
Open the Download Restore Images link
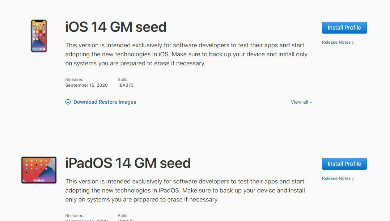click(x=105, y=102)
